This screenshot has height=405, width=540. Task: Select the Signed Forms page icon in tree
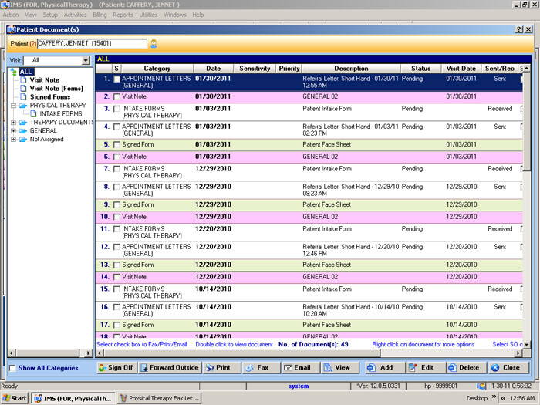tap(23, 97)
